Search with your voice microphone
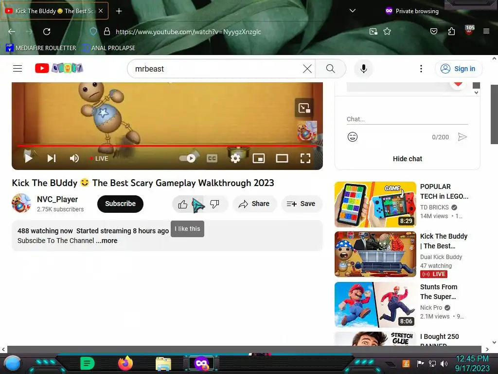Viewport: 498px width, 374px height. 364,69
